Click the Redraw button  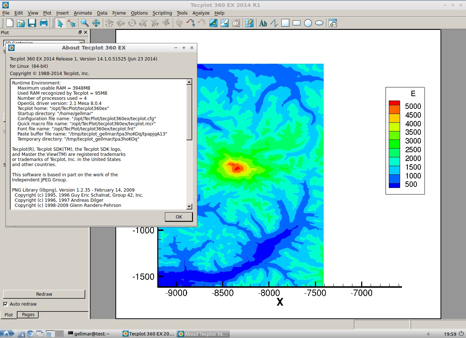click(x=44, y=294)
